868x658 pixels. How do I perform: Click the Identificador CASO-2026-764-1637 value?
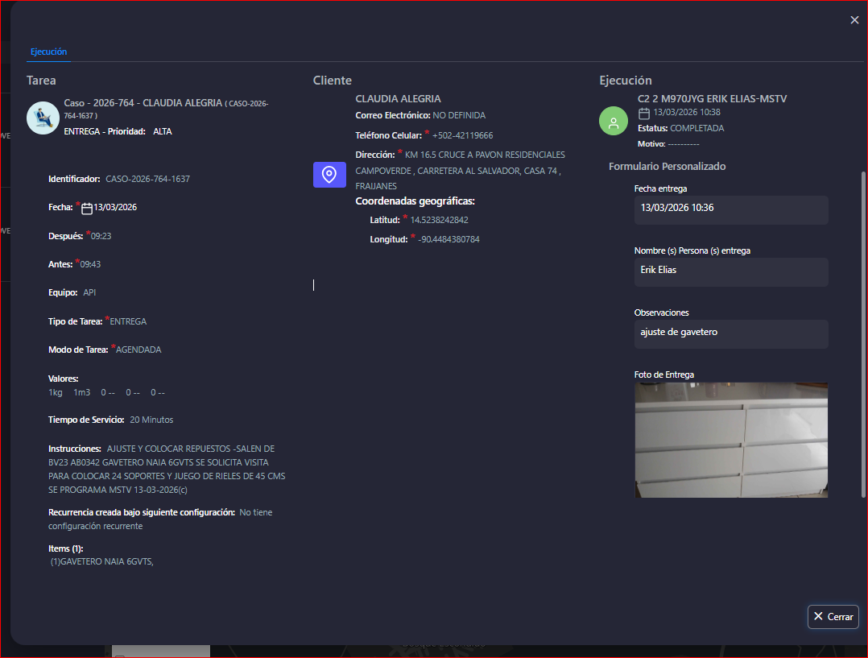[147, 179]
